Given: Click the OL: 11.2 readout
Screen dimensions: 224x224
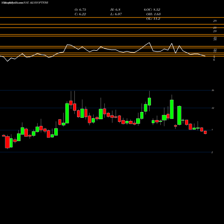Looking at the screenshot, I should pyautogui.click(x=153, y=19).
